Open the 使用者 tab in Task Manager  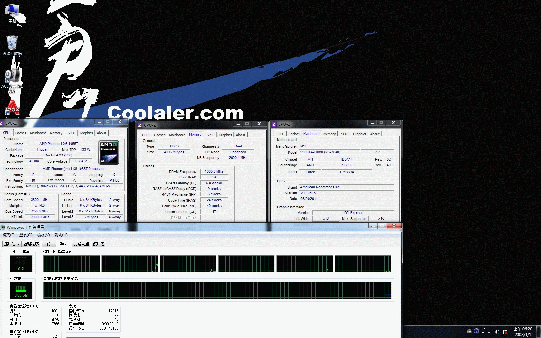(99, 244)
